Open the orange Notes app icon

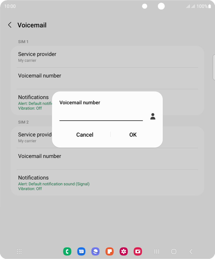point(110,251)
